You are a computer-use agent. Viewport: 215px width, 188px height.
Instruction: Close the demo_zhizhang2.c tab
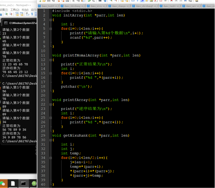tap(157, 6)
